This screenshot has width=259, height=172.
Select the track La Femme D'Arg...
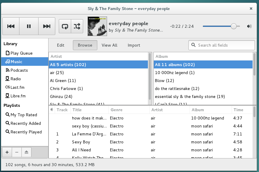tap(151, 134)
